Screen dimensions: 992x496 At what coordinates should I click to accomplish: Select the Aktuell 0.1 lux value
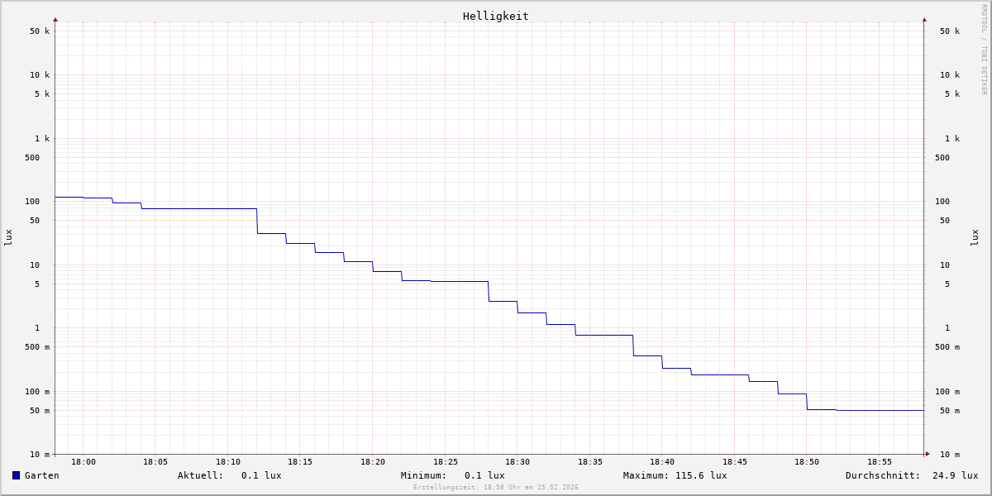coord(261,475)
